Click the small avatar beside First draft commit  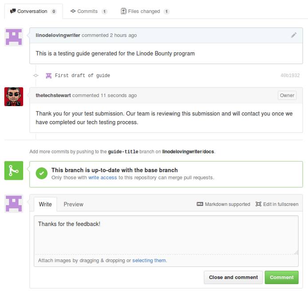[x=48, y=75]
